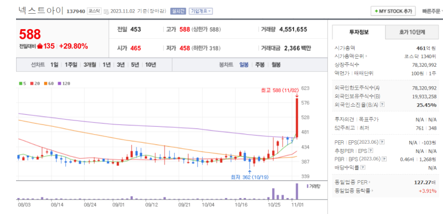Select the 5년 line chart period
This screenshot has height=214, width=443.
pyautogui.click(x=135, y=64)
